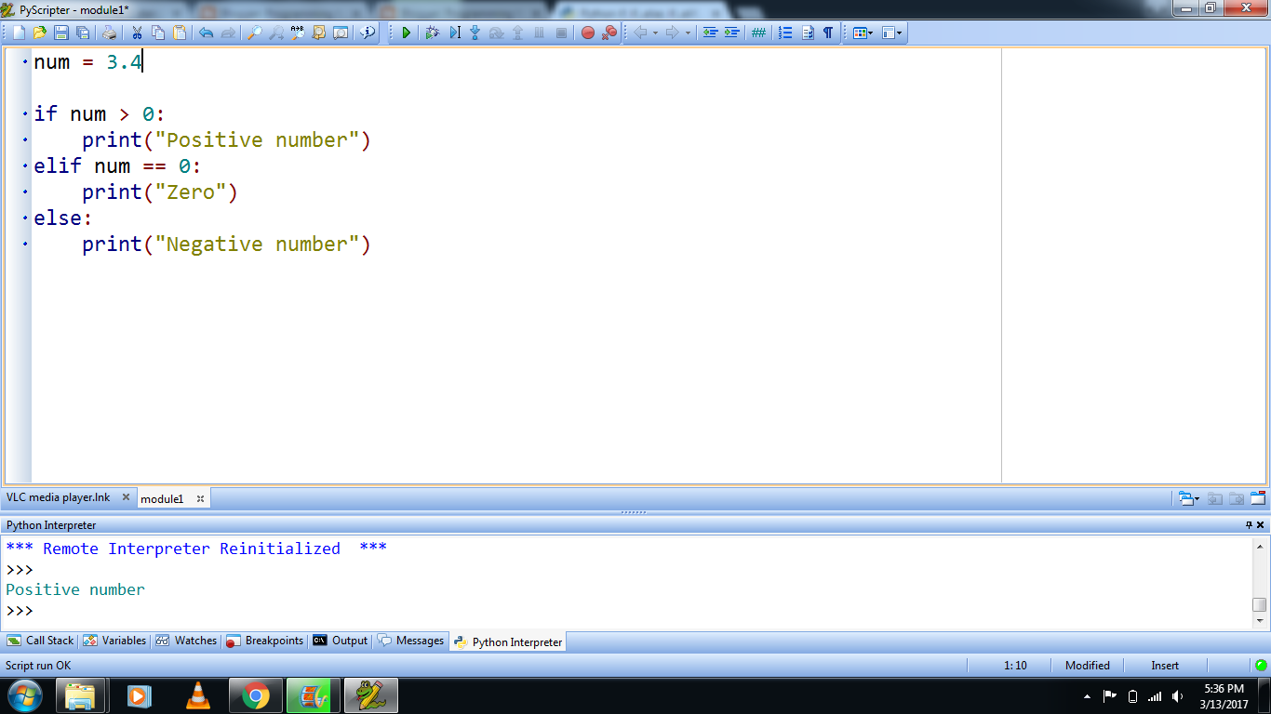1271x714 pixels.
Task: Save the module1 file
Action: tap(60, 33)
